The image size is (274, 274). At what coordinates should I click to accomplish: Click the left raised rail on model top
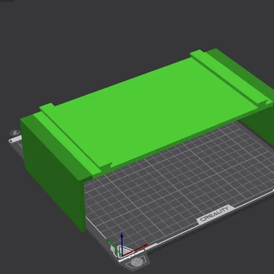[x=70, y=142]
